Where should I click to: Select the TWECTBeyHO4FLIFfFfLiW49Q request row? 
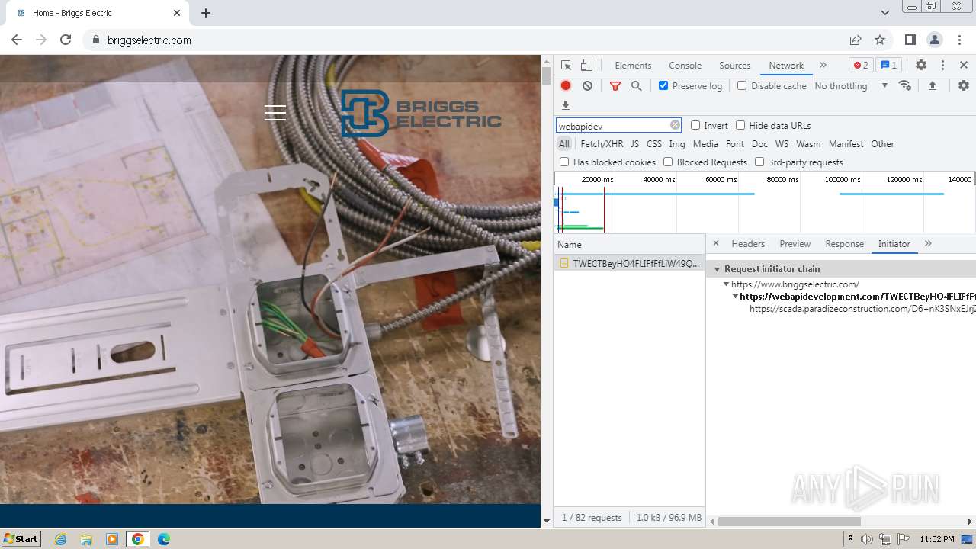629,263
